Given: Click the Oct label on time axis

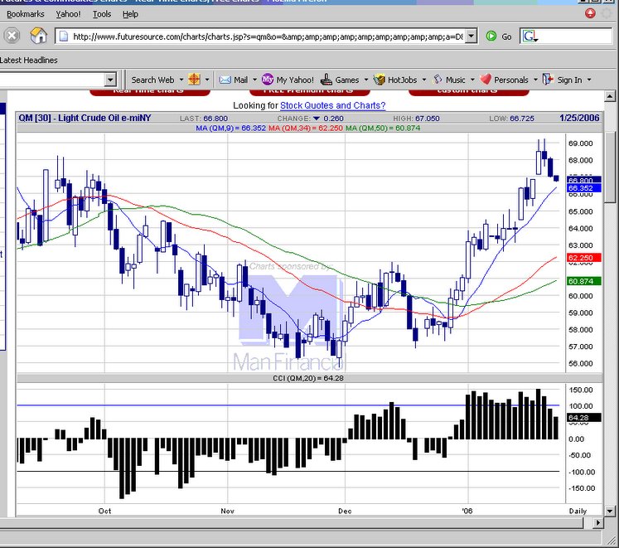Looking at the screenshot, I should pos(104,511).
